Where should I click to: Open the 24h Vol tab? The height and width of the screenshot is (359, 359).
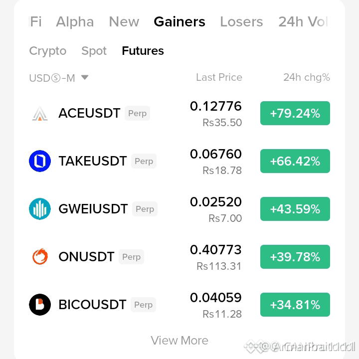tap(303, 22)
